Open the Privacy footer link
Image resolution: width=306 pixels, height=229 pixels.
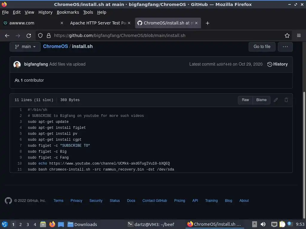(x=76, y=201)
